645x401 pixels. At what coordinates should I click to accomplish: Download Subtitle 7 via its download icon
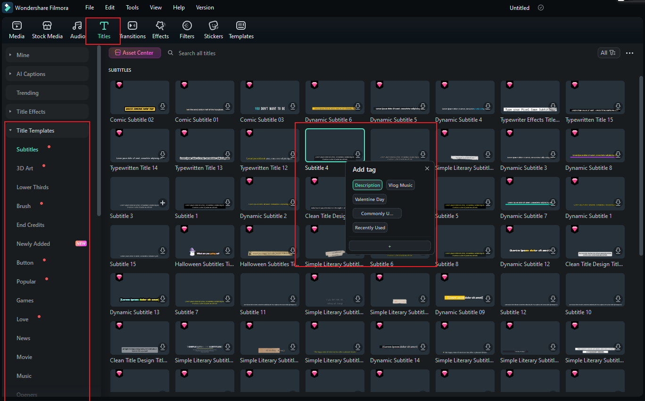tap(228, 299)
